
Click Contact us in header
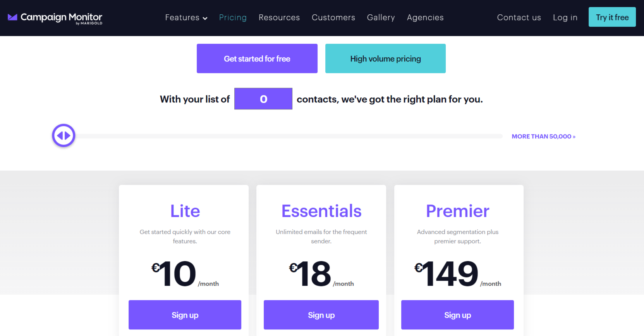(519, 17)
